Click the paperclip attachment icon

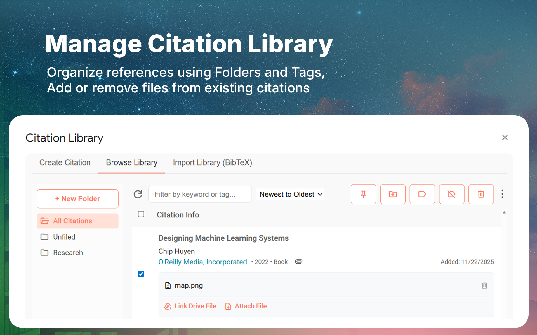[x=298, y=262]
